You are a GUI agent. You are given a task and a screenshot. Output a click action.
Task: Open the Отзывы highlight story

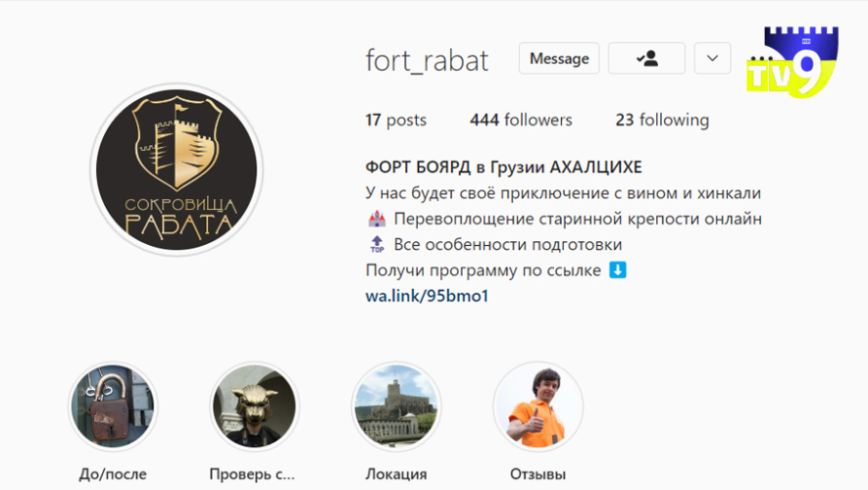coord(538,407)
